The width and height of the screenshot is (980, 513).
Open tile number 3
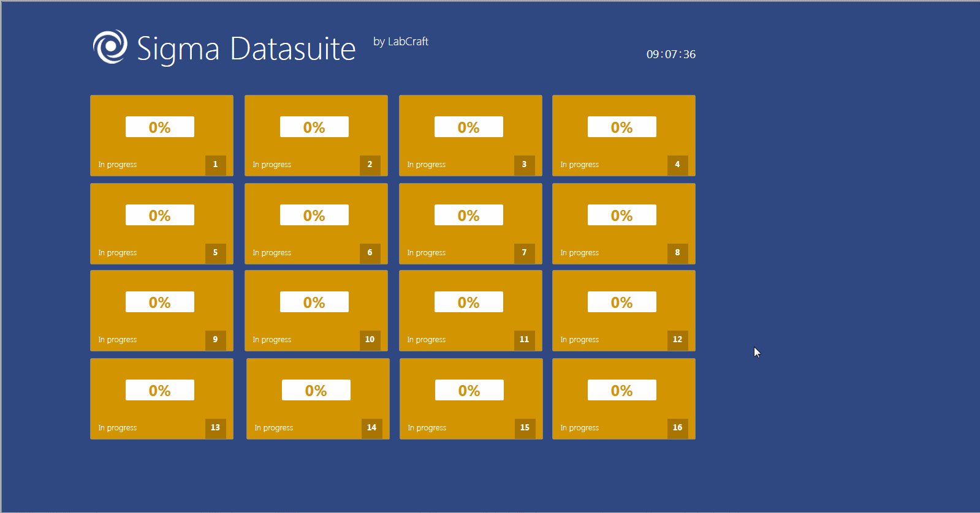click(x=471, y=135)
